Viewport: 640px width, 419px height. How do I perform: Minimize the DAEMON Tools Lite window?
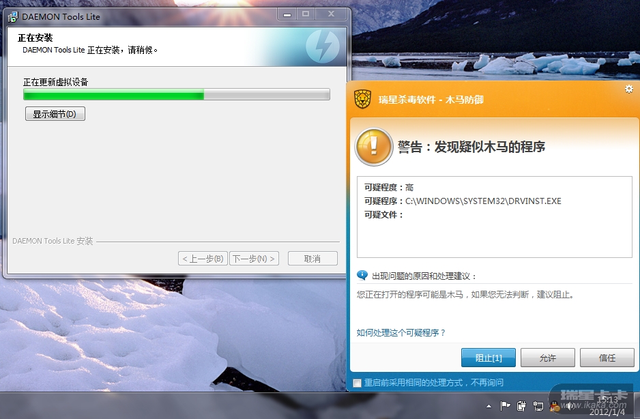coord(287,14)
